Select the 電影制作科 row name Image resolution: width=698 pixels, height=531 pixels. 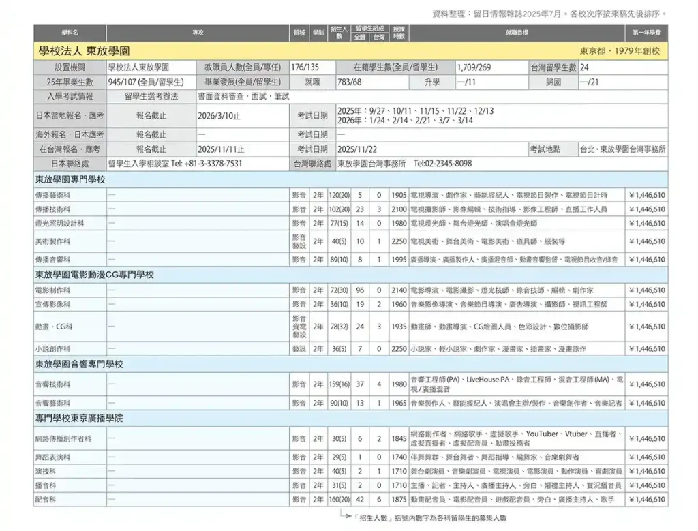point(53,290)
